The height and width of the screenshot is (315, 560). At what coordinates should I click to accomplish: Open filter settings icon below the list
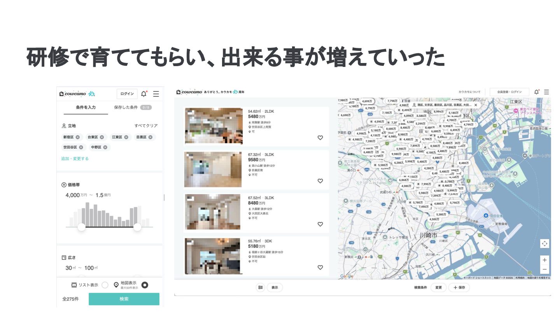pos(260,287)
